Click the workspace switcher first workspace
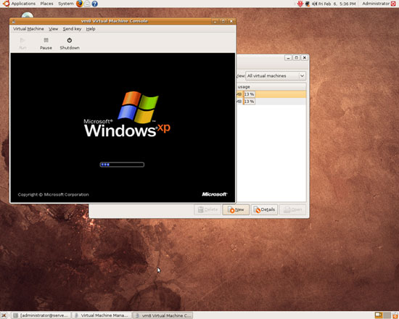Image resolution: width=399 pixels, height=319 pixels. click(379, 315)
